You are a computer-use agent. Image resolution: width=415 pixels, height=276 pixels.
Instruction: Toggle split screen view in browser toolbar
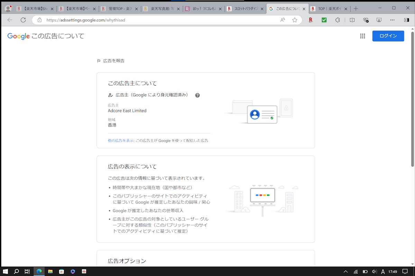click(x=352, y=20)
